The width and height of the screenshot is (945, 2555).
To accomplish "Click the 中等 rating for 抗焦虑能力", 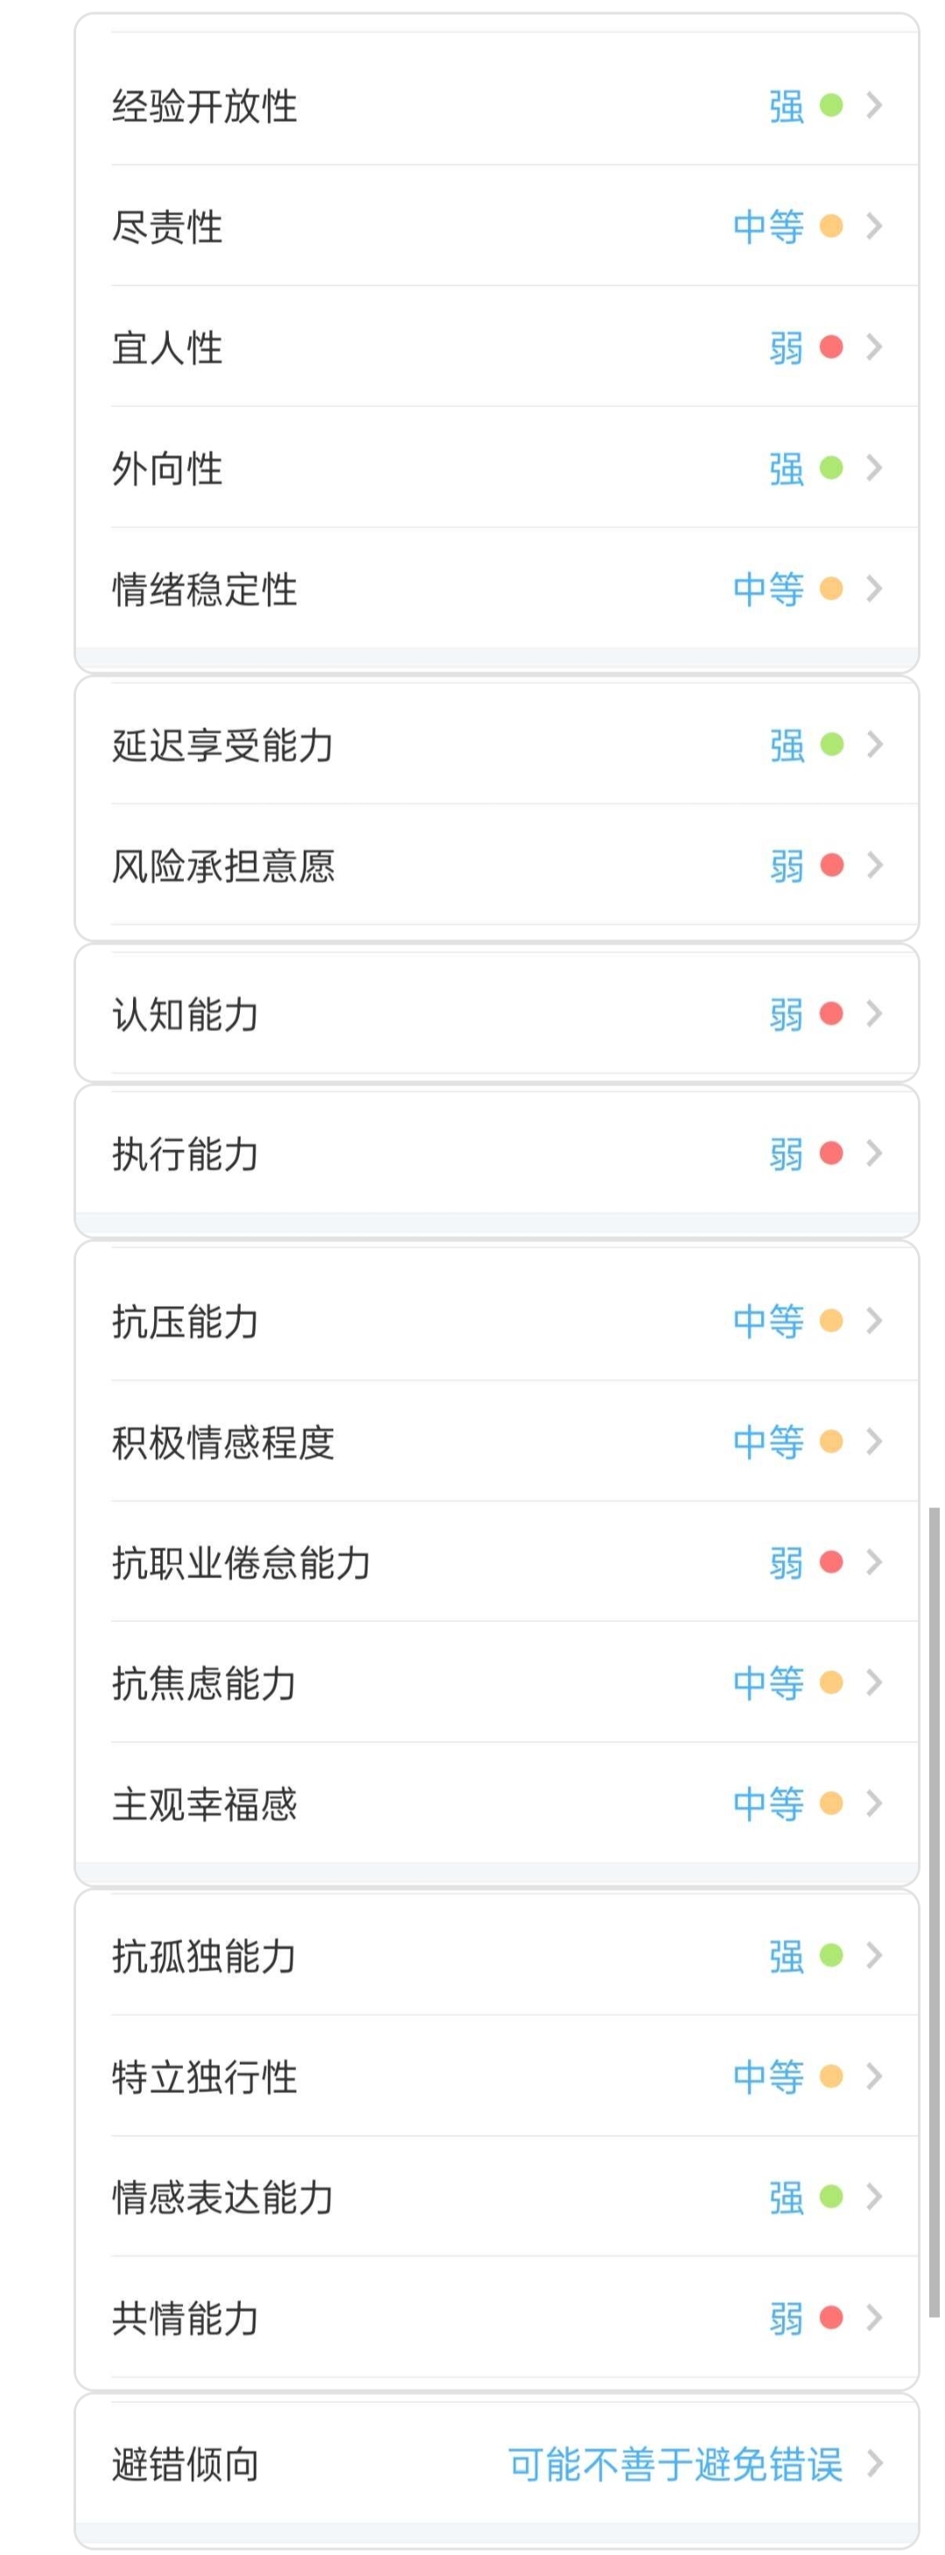I will pyautogui.click(x=767, y=1683).
